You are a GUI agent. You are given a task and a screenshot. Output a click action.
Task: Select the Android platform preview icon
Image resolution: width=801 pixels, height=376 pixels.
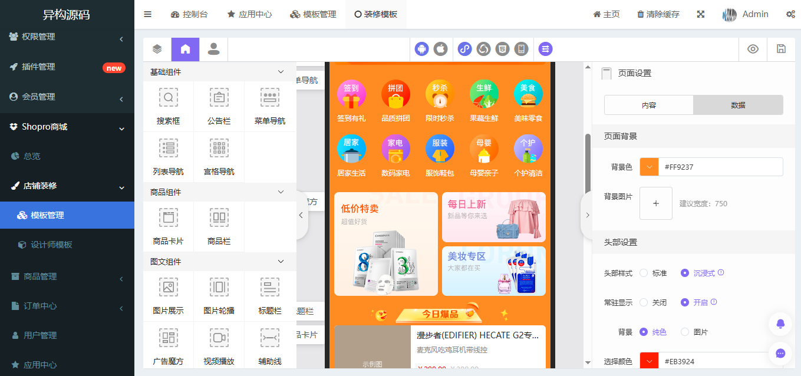click(x=421, y=49)
